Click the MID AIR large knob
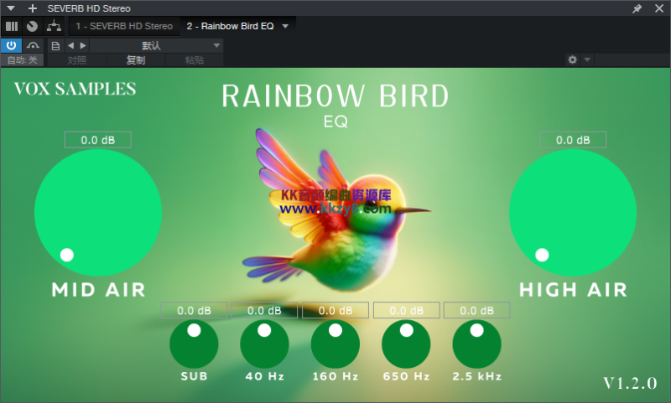This screenshot has width=671, height=403. 98,213
